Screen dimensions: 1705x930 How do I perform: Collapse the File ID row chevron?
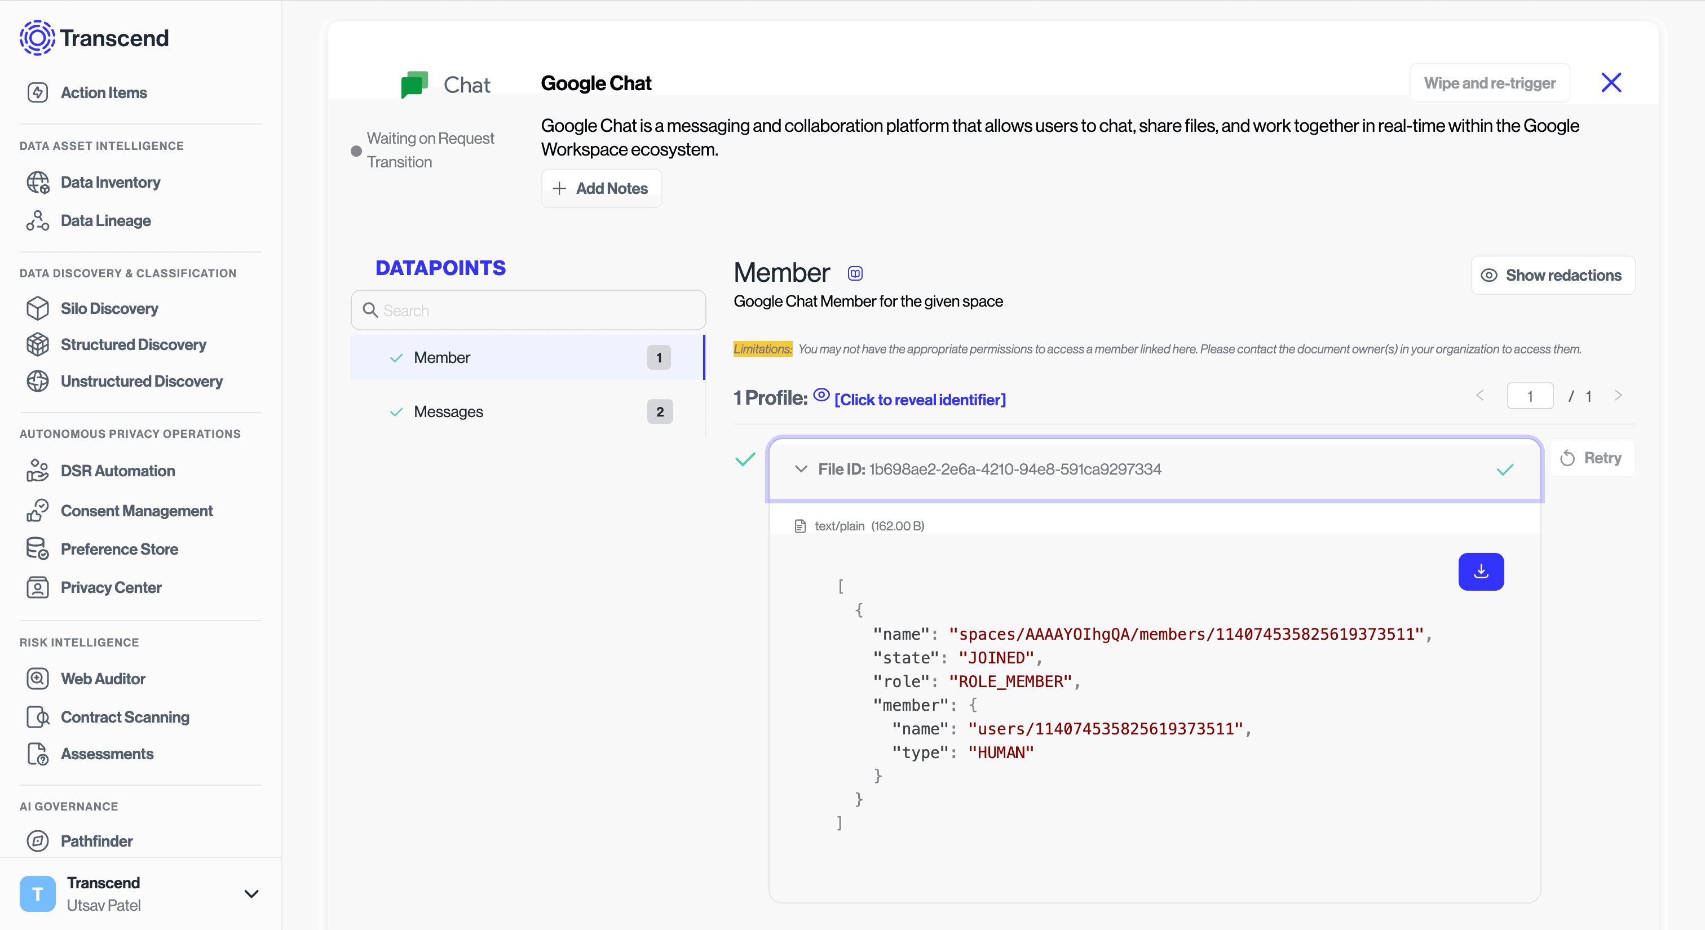(x=801, y=469)
